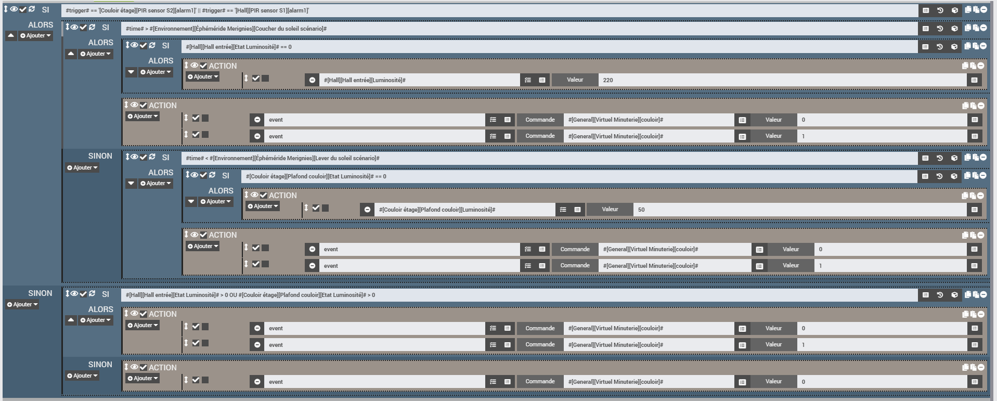Open Ajouter under the SINON beside Lever du soleil
The image size is (997, 401).
tap(82, 168)
